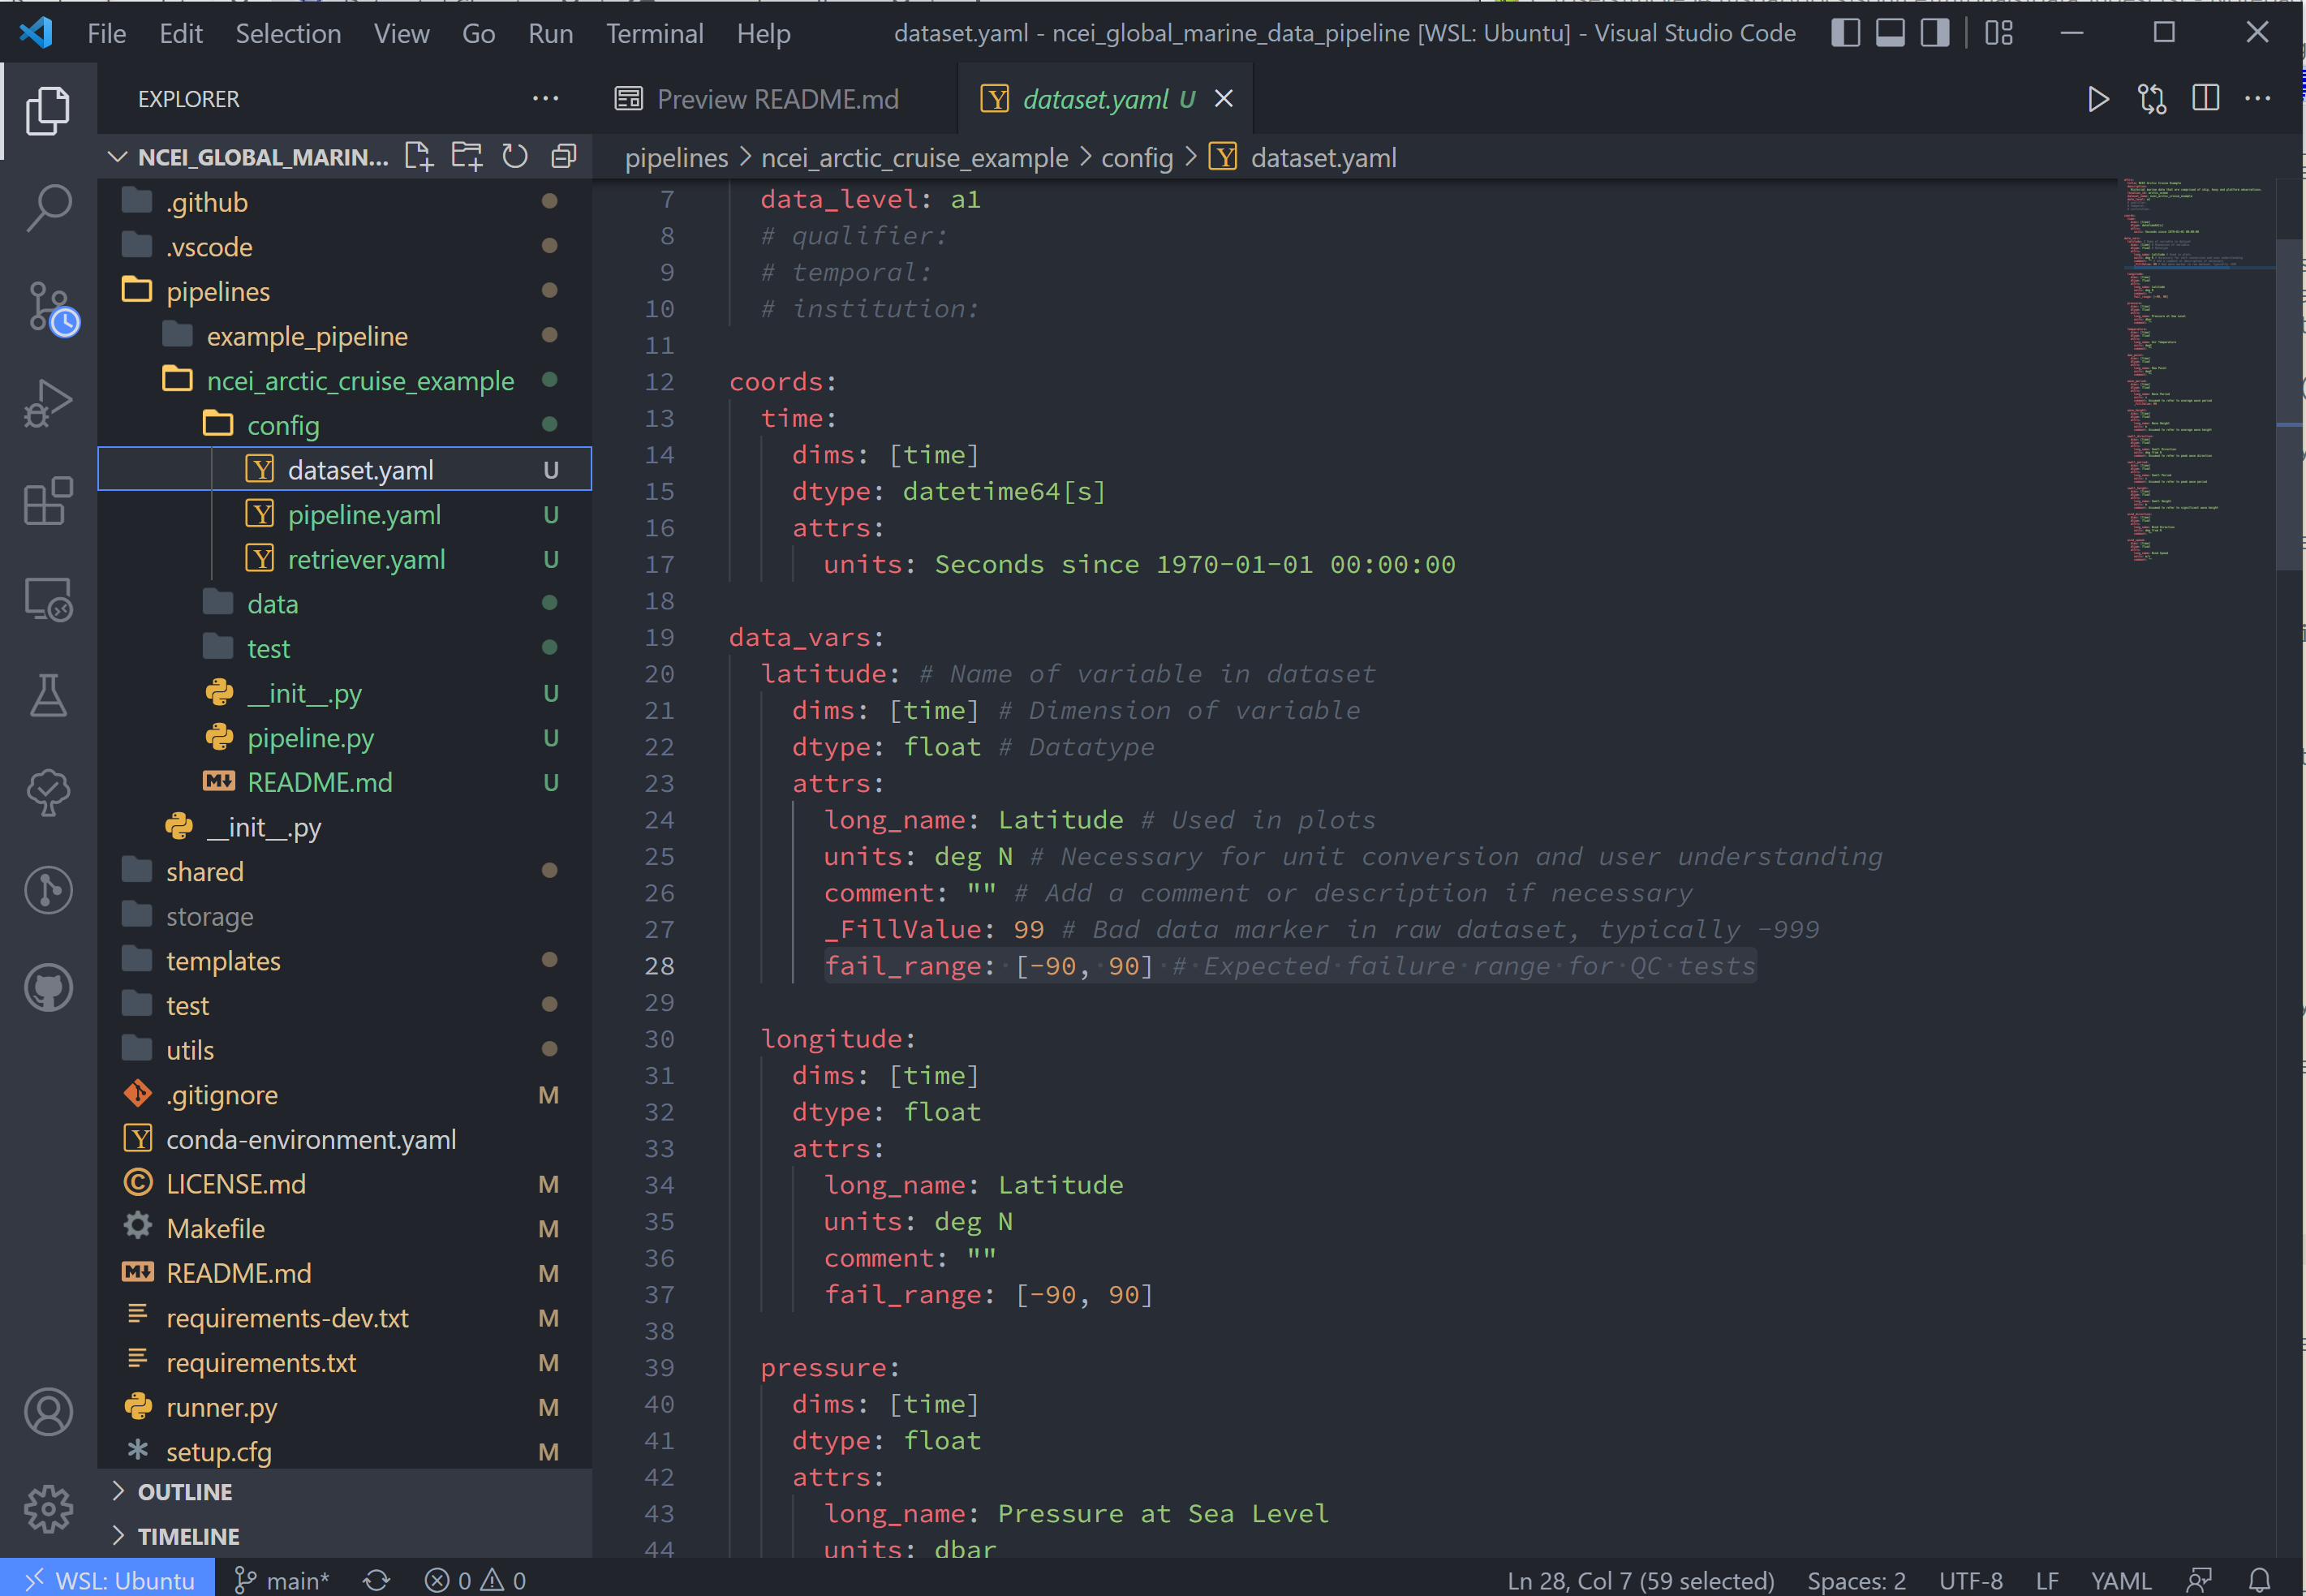The height and width of the screenshot is (1596, 2306).
Task: Open the notifications bell
Action: click(x=2260, y=1580)
